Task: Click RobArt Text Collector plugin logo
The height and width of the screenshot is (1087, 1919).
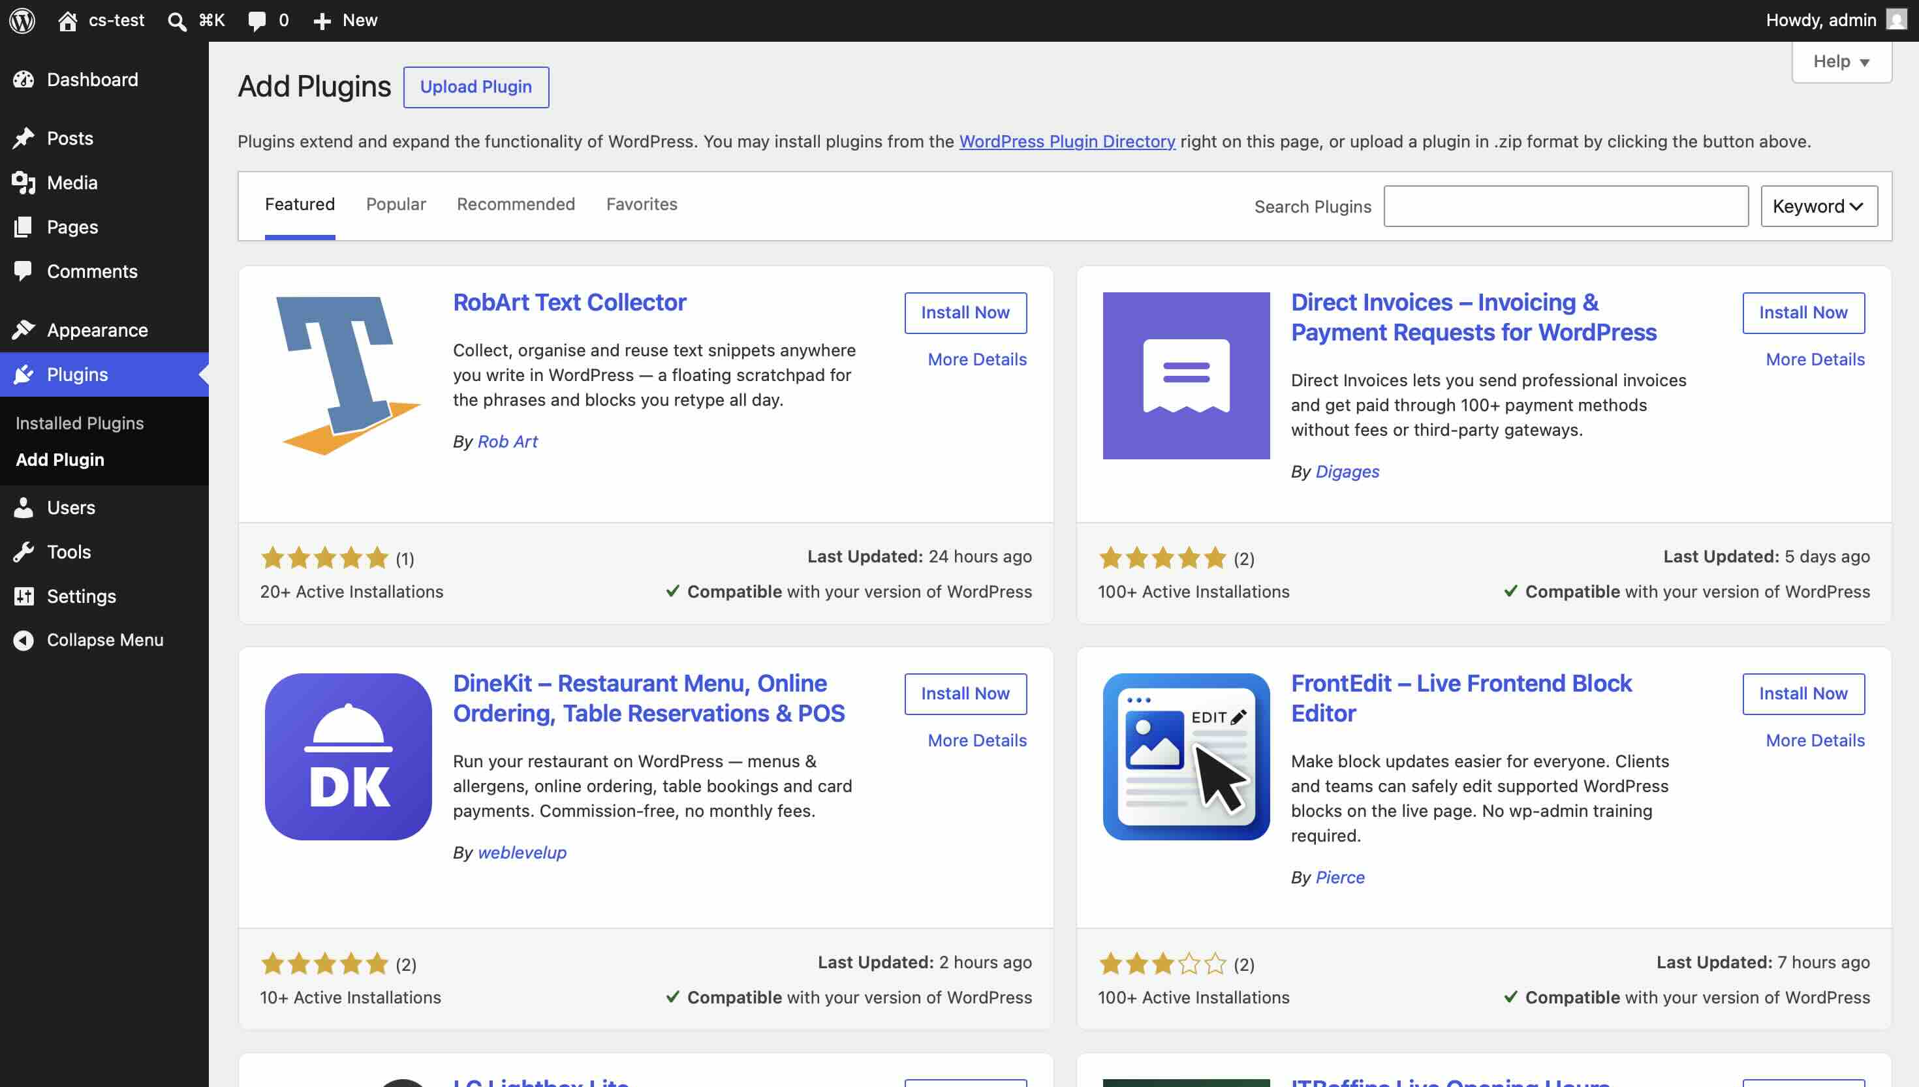Action: (348, 376)
